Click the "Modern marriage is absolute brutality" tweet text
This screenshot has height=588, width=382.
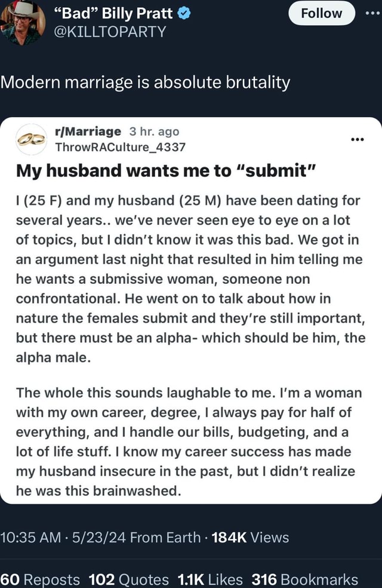145,82
